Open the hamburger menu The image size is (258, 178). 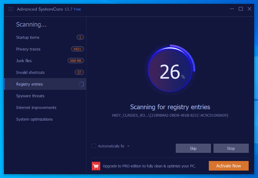tap(10, 9)
